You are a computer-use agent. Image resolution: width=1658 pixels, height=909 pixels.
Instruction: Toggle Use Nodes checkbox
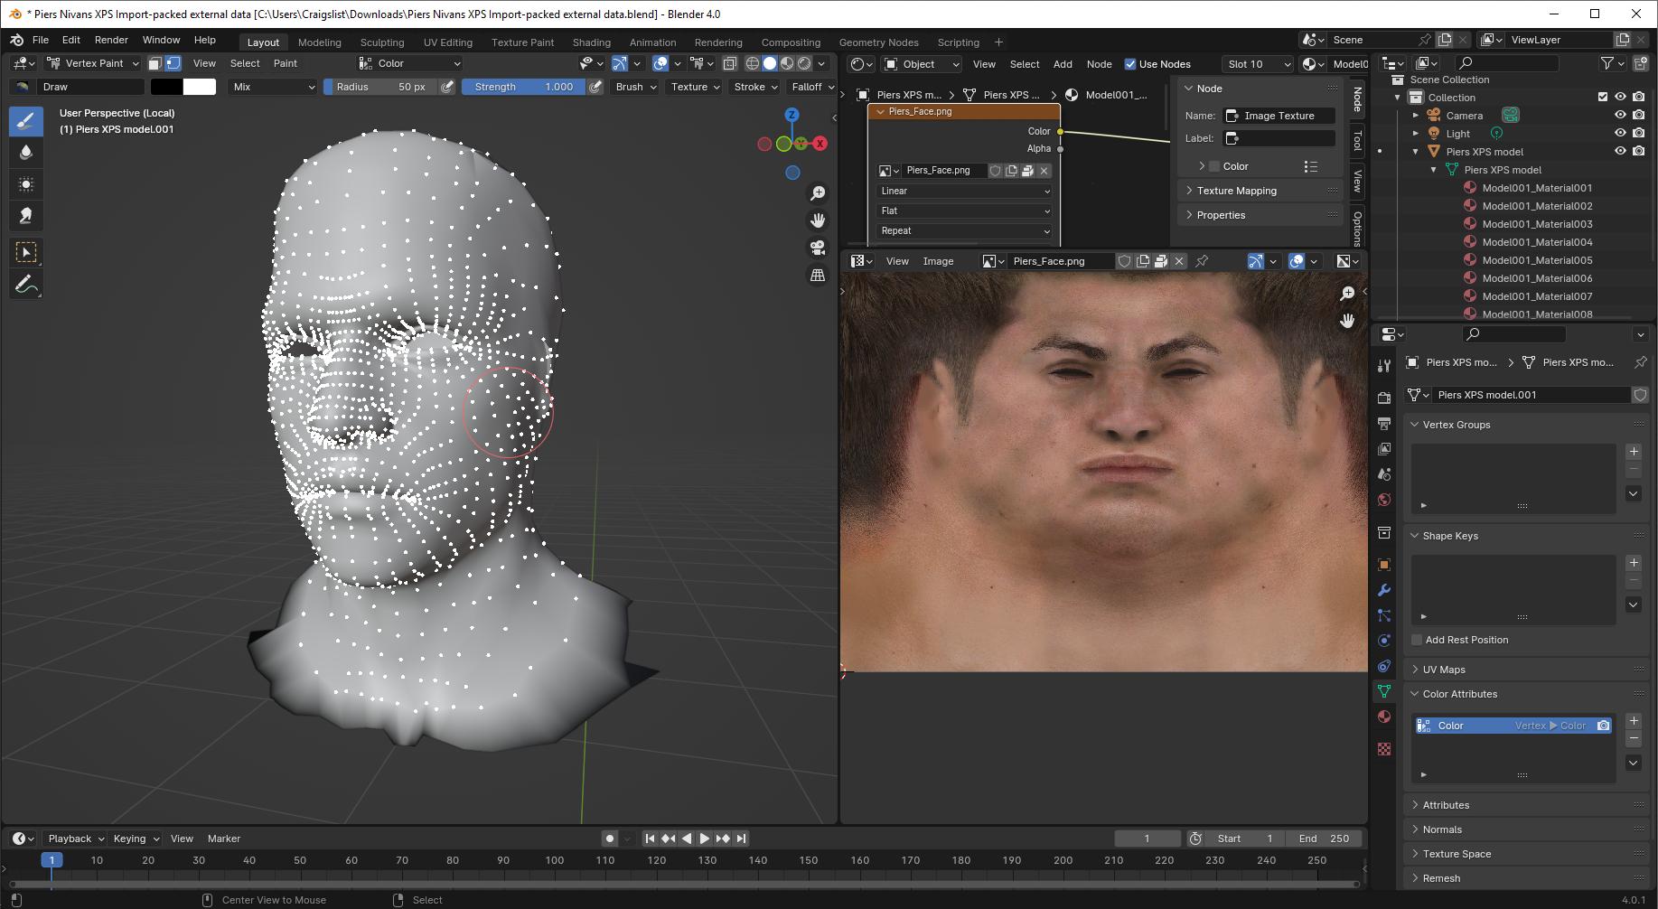[1130, 64]
